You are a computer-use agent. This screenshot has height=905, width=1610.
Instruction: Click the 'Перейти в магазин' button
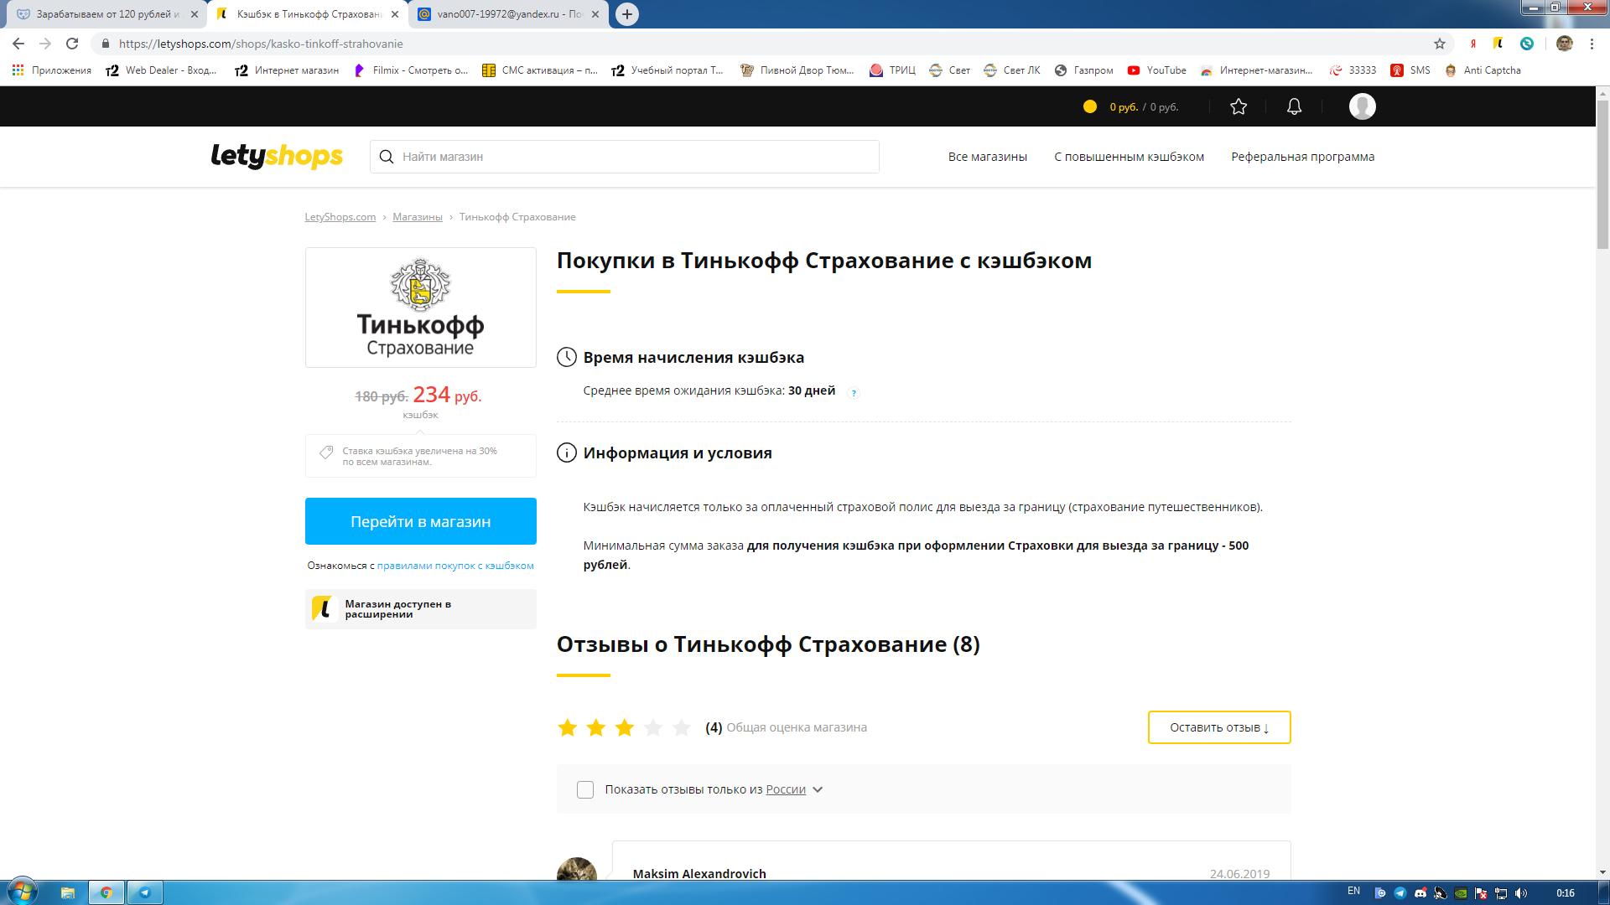[x=420, y=521]
